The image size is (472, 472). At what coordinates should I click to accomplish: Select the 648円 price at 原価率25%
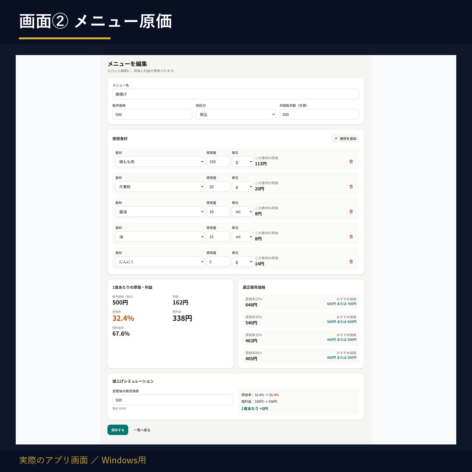pyautogui.click(x=251, y=305)
